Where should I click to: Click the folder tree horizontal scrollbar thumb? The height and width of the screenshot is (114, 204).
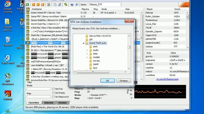93,72
